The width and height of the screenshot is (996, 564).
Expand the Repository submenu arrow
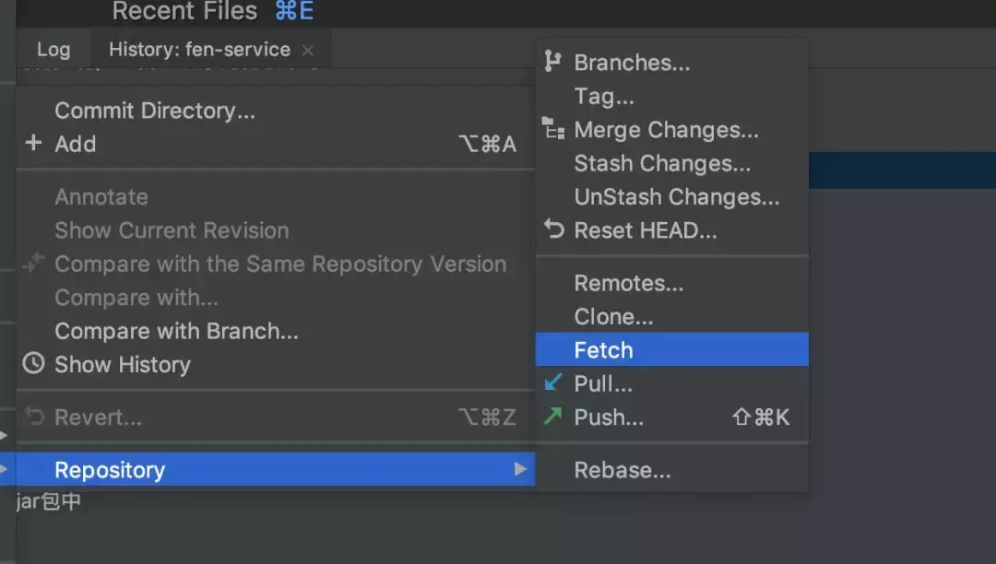[x=521, y=470]
